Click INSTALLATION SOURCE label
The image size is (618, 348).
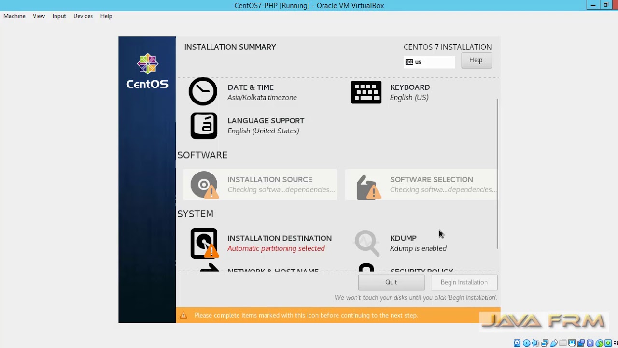(270, 179)
